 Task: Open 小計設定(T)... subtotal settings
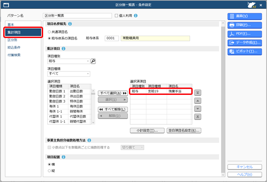coord(147,131)
